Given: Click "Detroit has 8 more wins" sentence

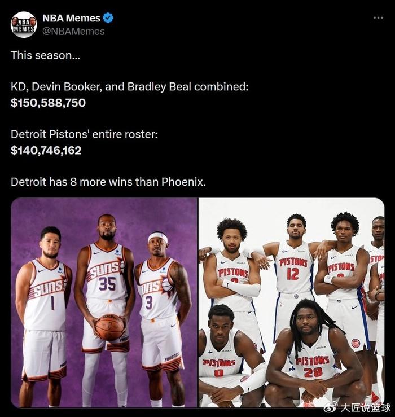Looking at the screenshot, I should (108, 182).
